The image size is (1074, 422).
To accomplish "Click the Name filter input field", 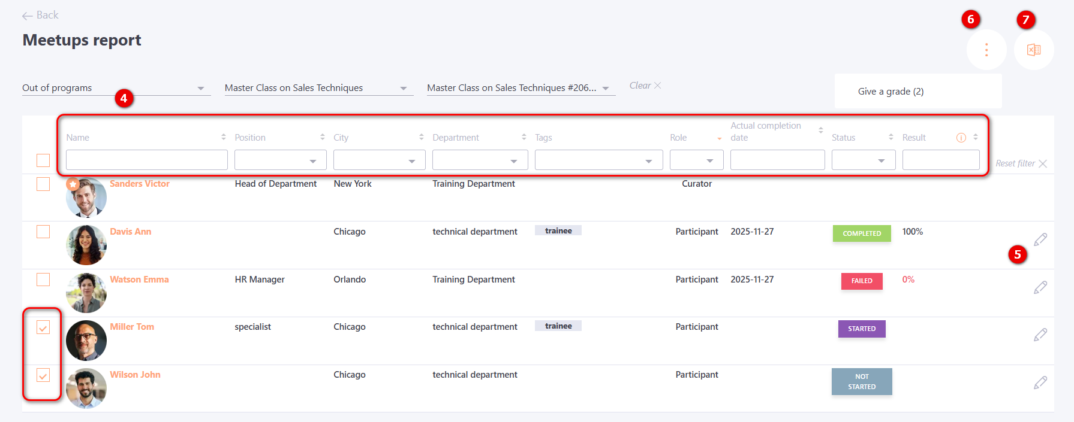I will point(147,160).
